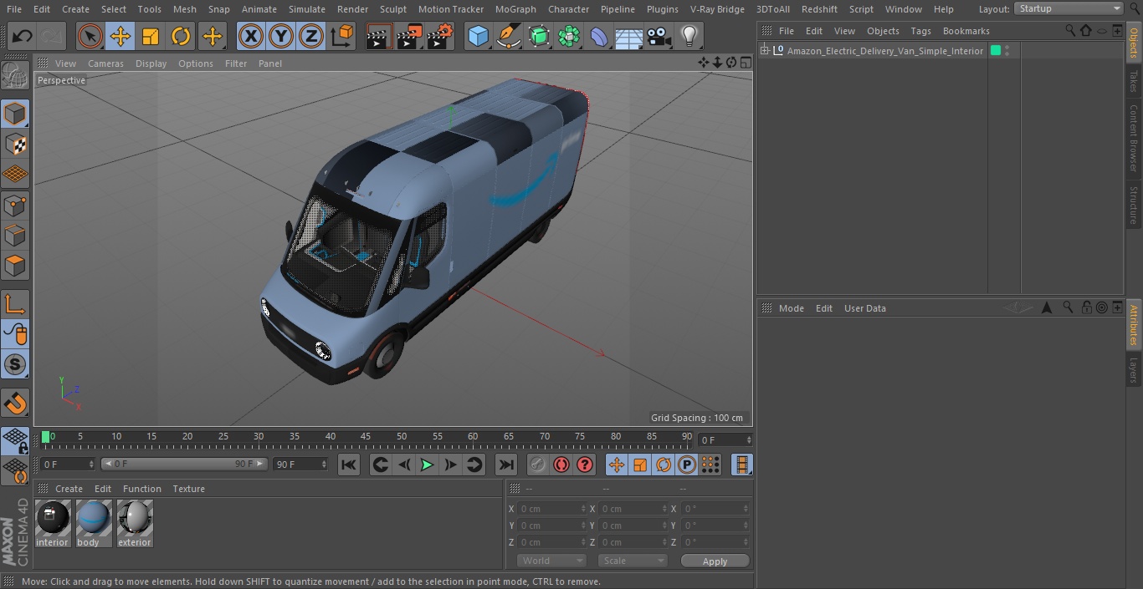Activate the Rotate tool

[181, 36]
